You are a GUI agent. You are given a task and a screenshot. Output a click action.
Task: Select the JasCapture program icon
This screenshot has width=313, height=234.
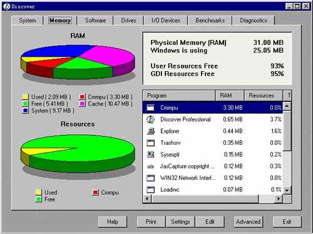coord(150,167)
